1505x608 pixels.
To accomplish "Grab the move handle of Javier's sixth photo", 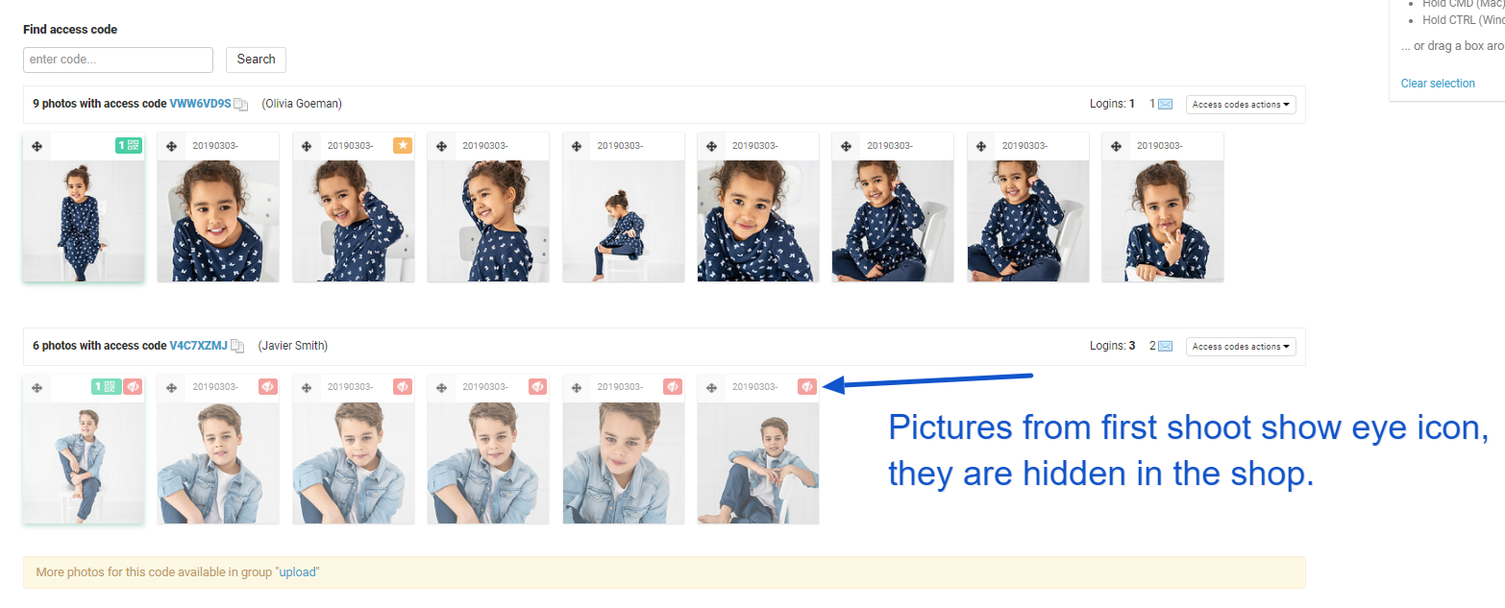I will pyautogui.click(x=711, y=387).
